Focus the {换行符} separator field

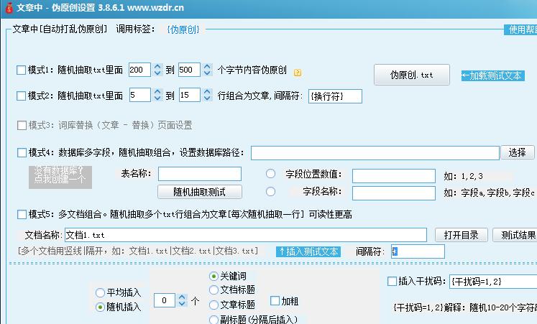335,96
